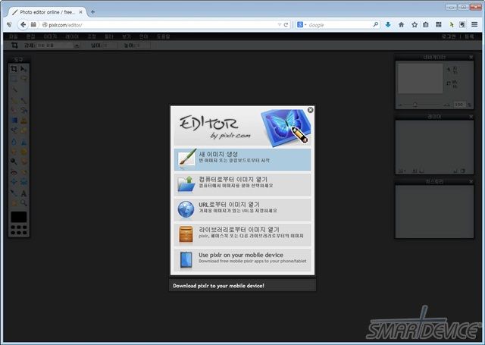Choose 새 이미지 생성 option

pos(242,159)
